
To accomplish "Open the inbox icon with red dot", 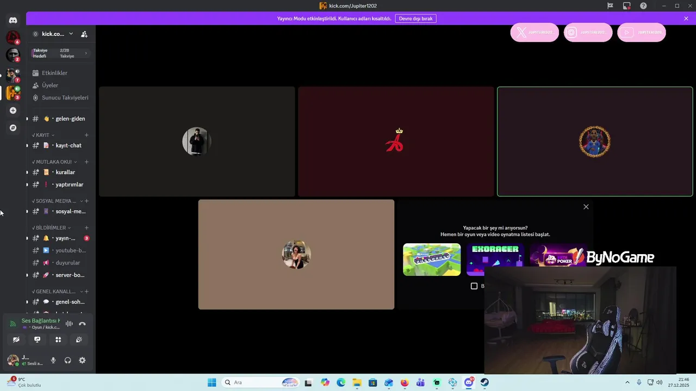I will (x=627, y=6).
